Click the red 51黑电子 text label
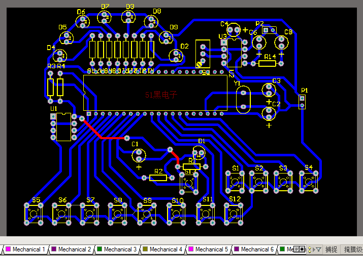Screen dimensions: 363x256 (x=161, y=95)
